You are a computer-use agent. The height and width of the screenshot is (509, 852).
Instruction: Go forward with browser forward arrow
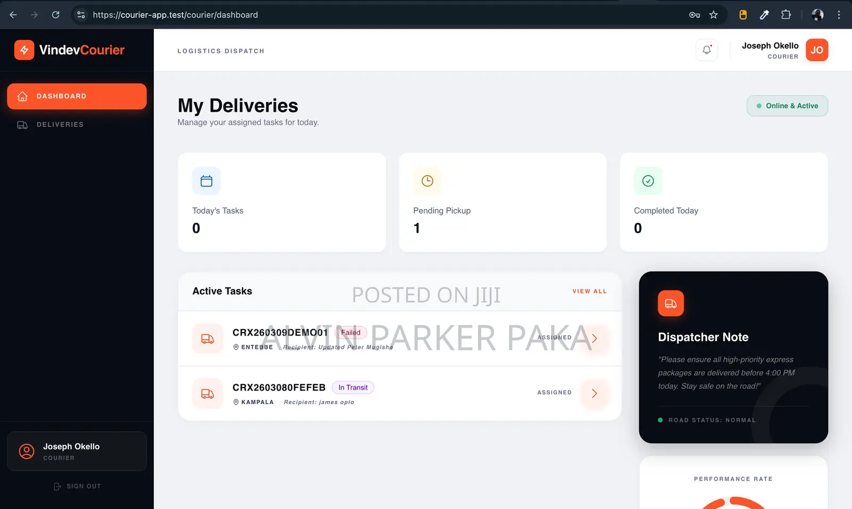click(34, 15)
